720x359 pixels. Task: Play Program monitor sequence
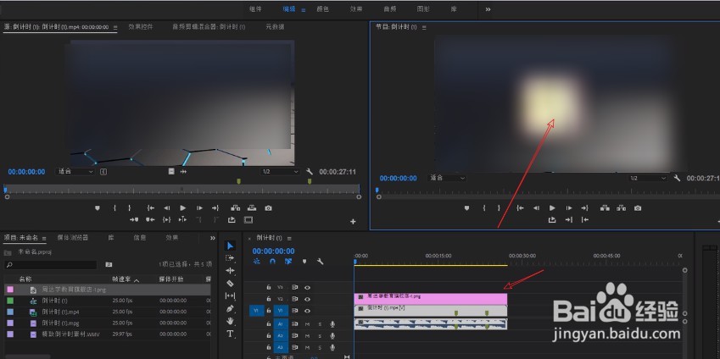552,208
